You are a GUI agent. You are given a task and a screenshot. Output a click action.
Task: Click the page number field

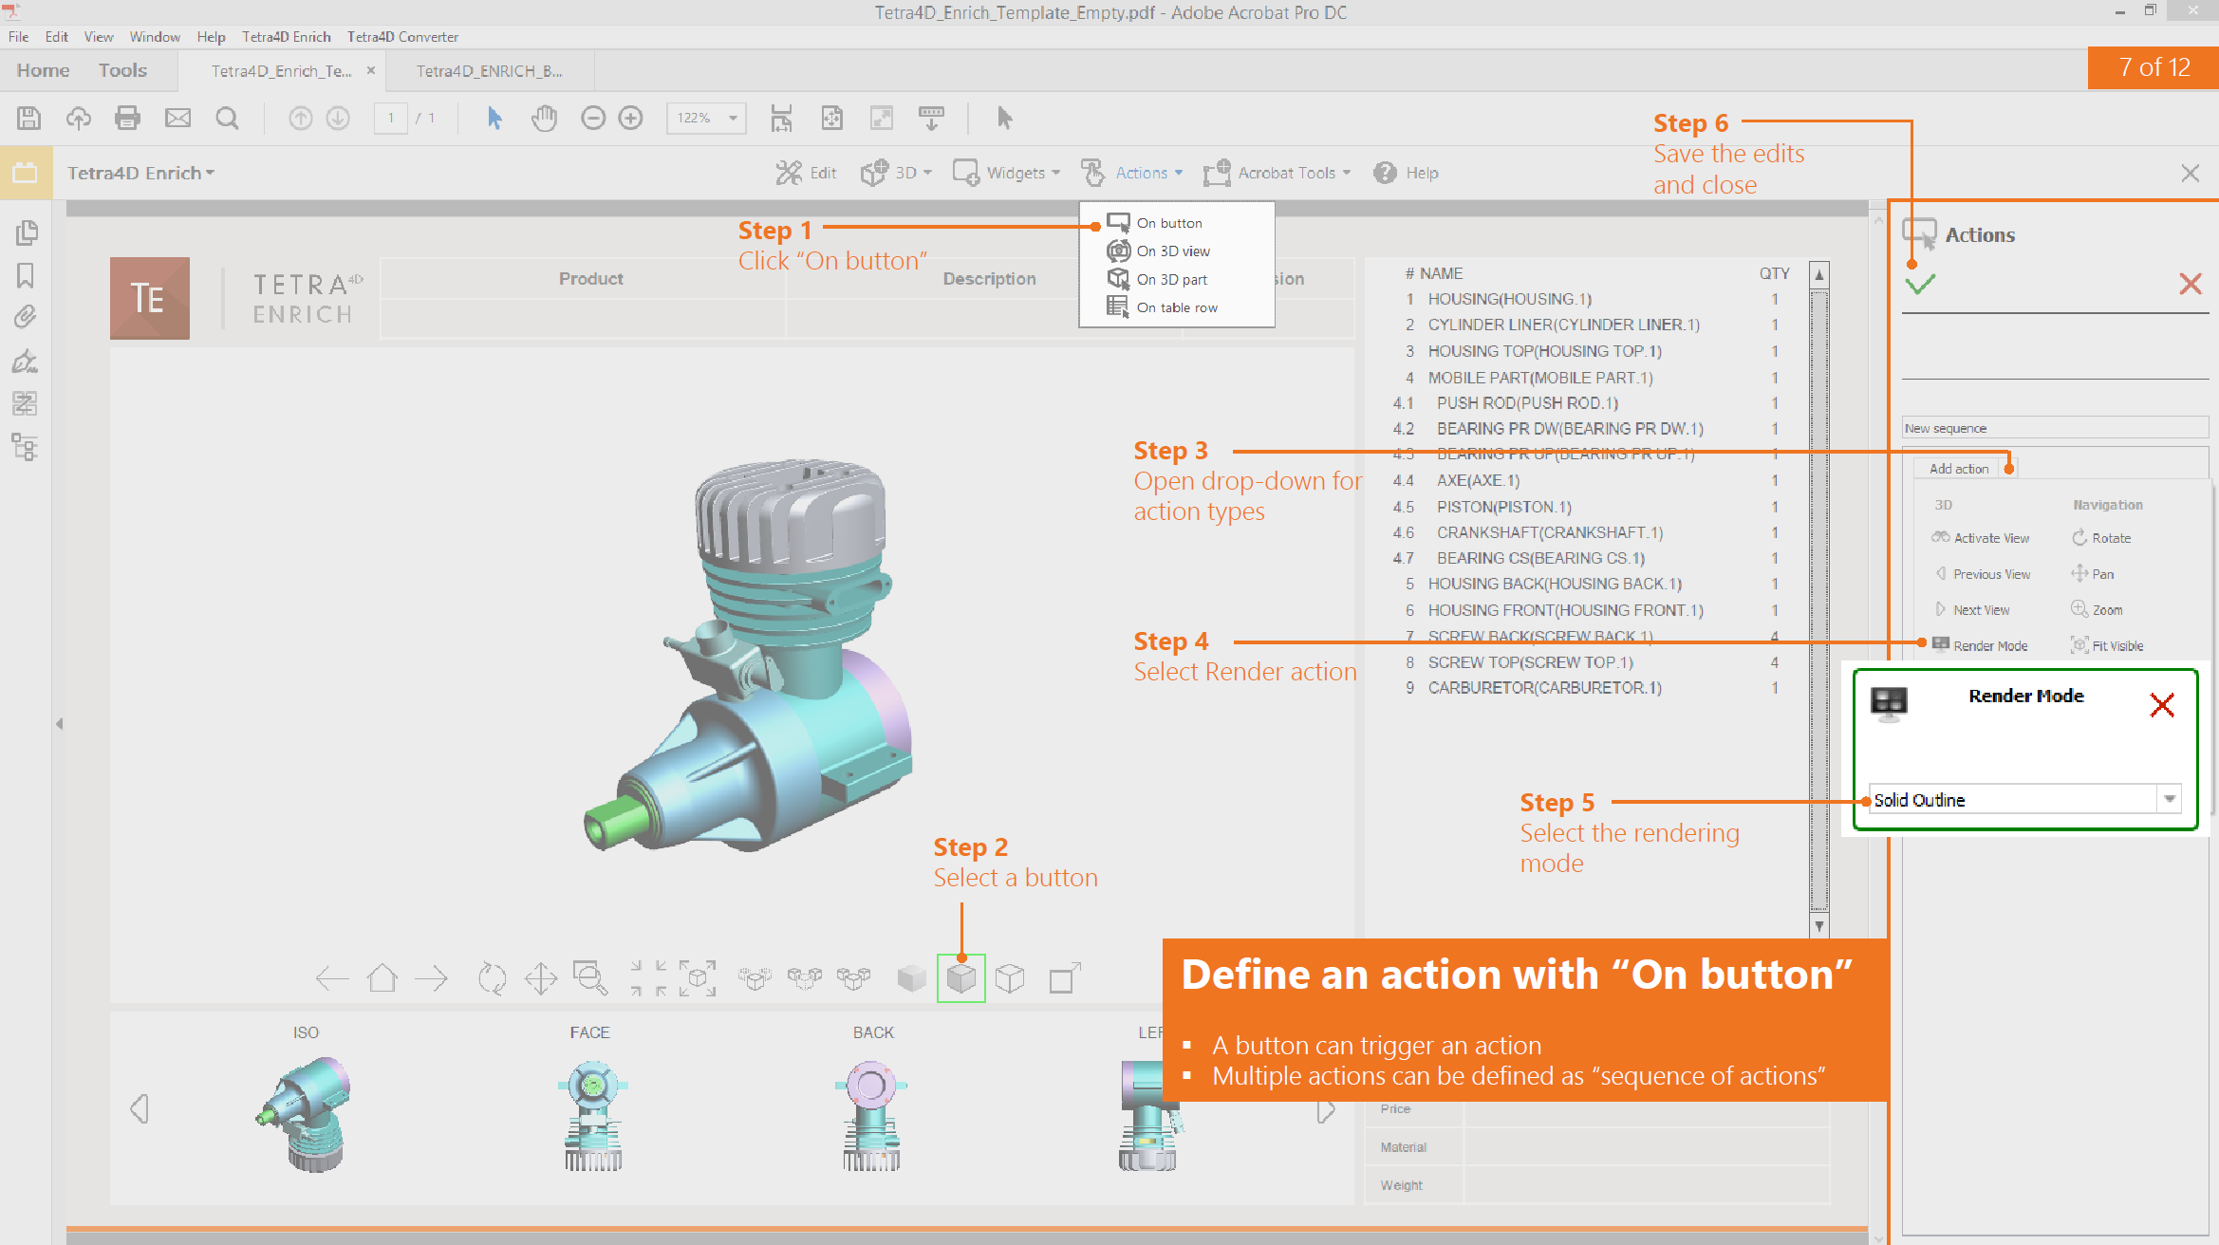click(390, 118)
